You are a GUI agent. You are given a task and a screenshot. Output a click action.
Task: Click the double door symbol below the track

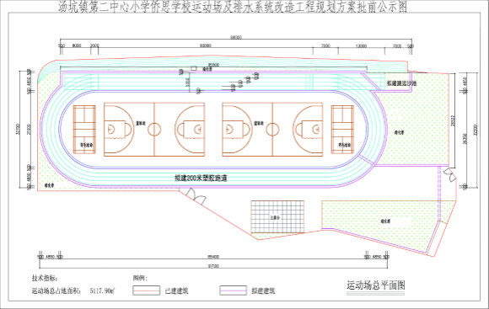tap(196, 196)
